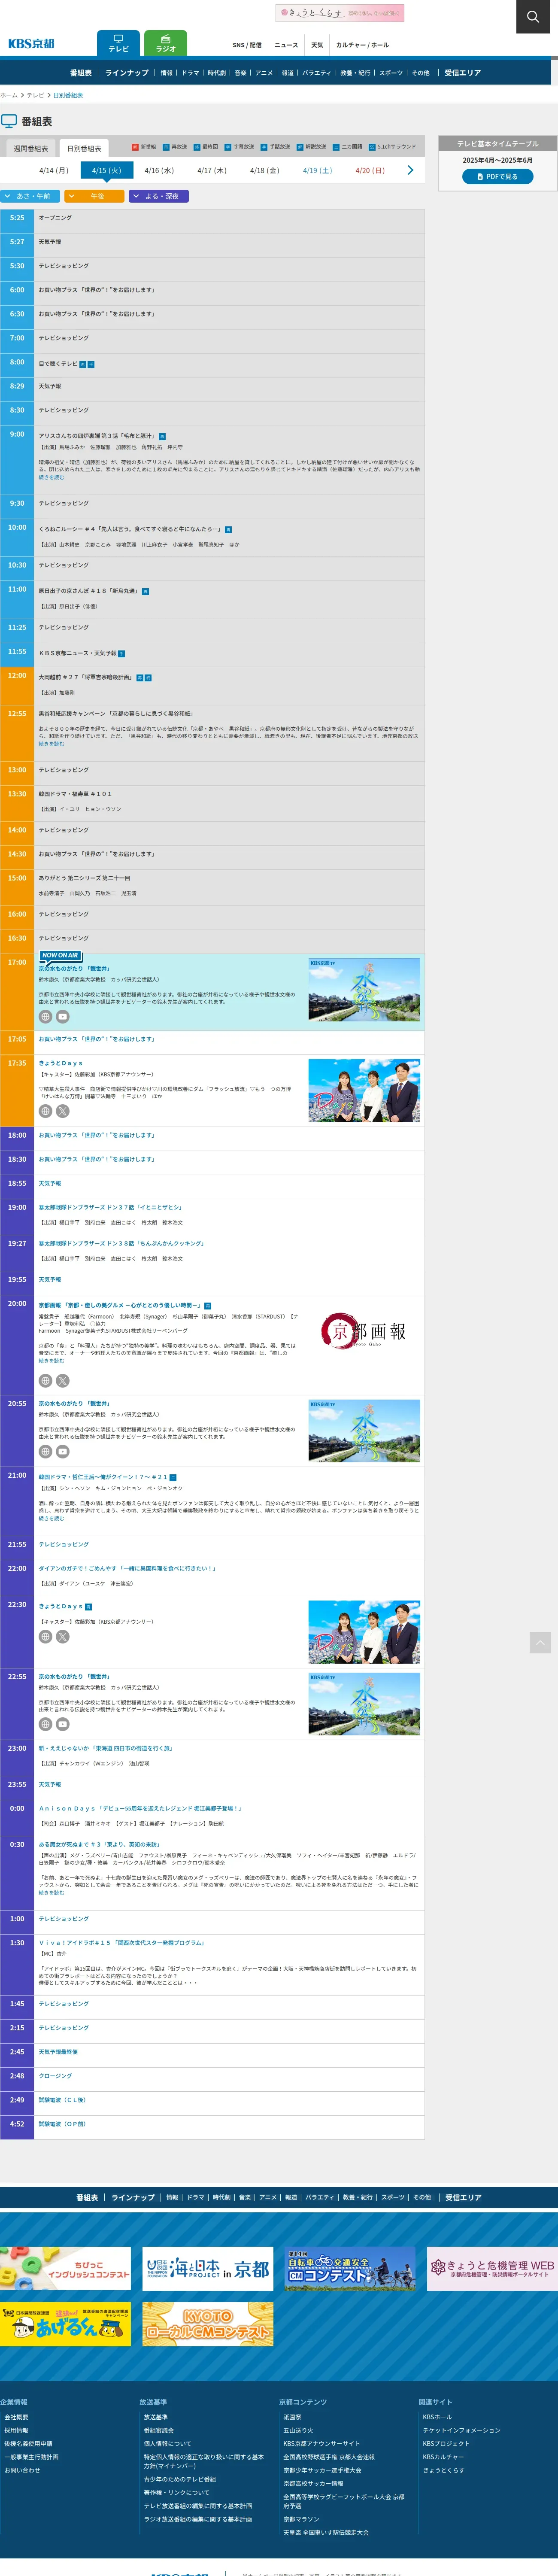Expand the よる・深夜 time section

pos(159,196)
